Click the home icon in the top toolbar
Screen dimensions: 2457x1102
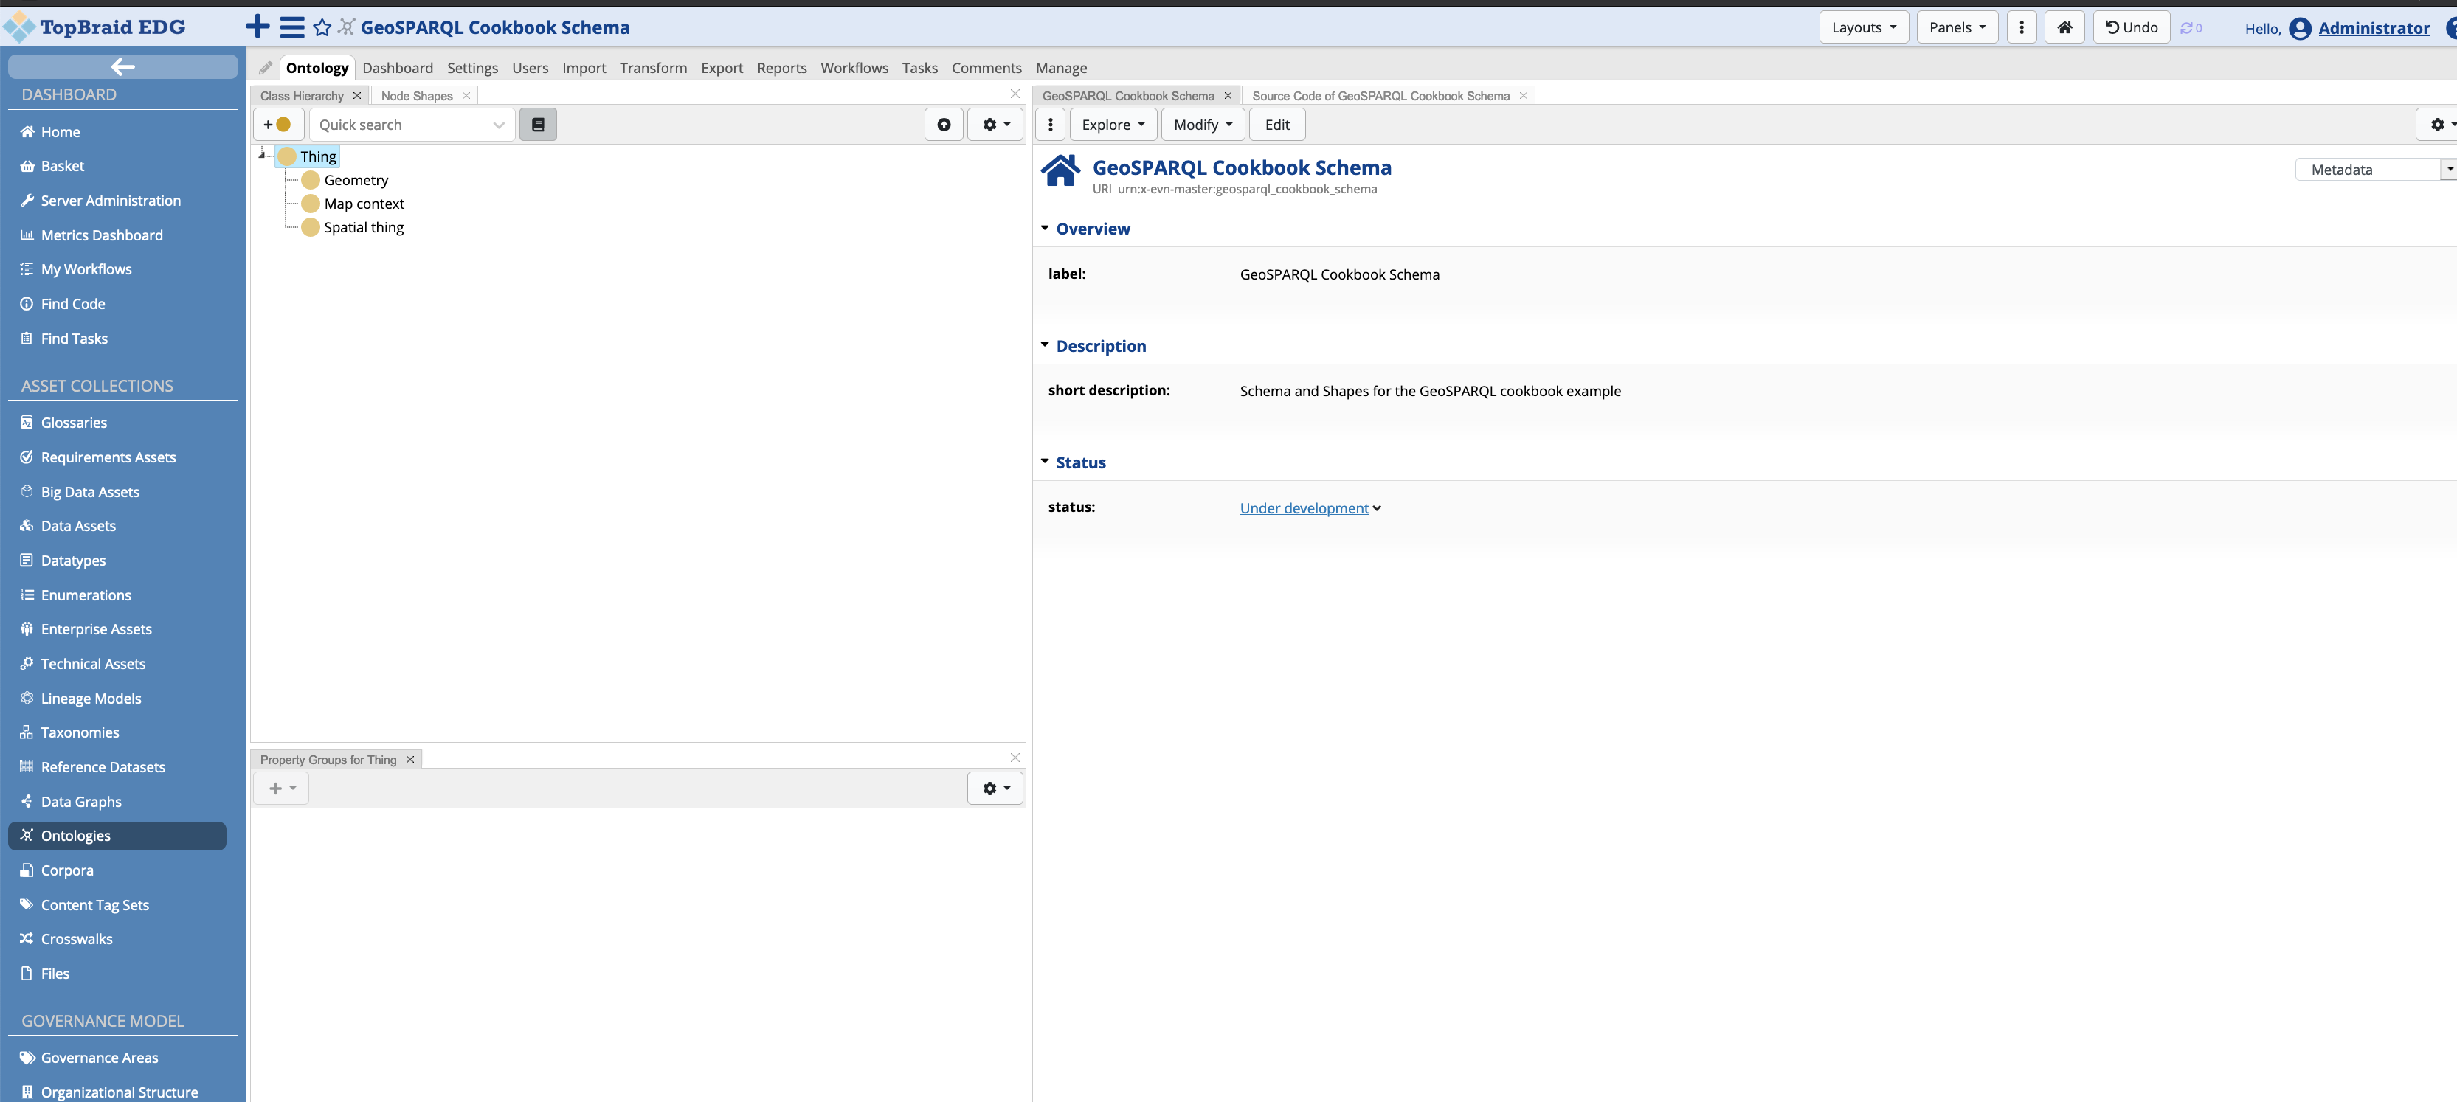[x=2064, y=27]
